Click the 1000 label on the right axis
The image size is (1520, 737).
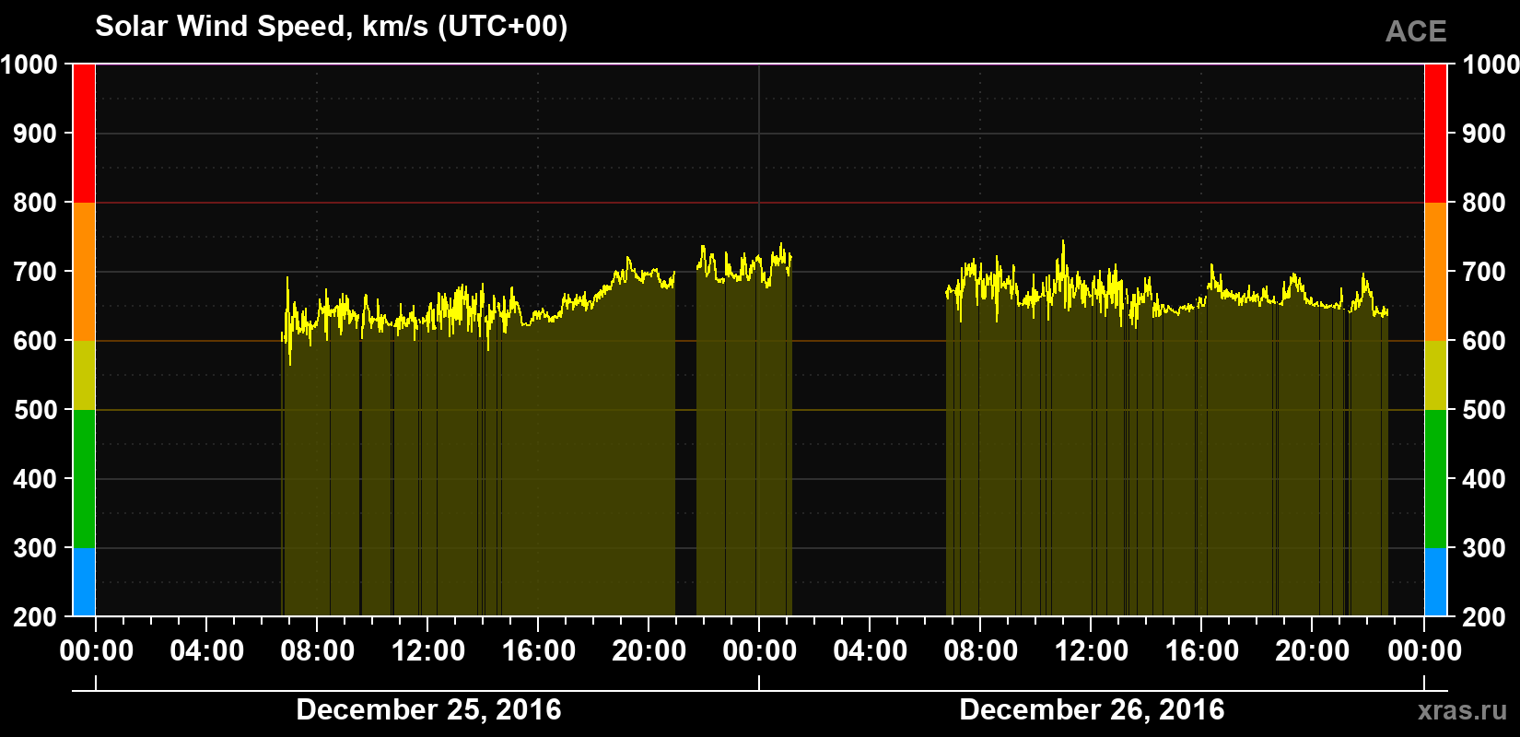click(x=1491, y=64)
